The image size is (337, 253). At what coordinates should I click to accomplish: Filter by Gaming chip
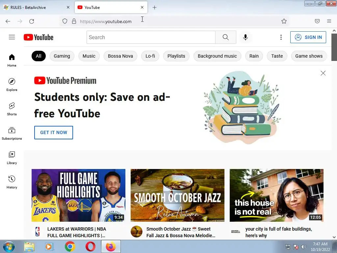point(62,56)
